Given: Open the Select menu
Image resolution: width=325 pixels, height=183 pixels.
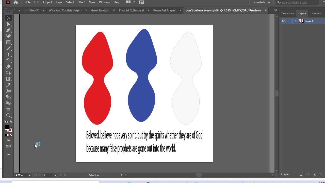Looking at the screenshot, I should pos(70,2).
